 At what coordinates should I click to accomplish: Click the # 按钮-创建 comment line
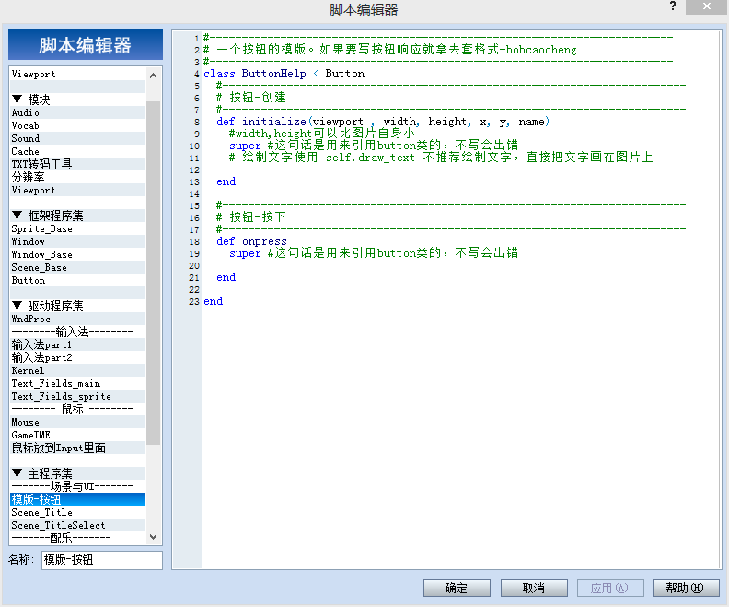pos(251,98)
